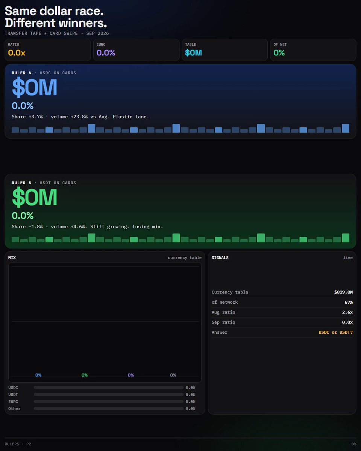The height and width of the screenshot is (451, 361).
Task: Click the large blue $0M value in Ruler A
Action: coord(35,88)
